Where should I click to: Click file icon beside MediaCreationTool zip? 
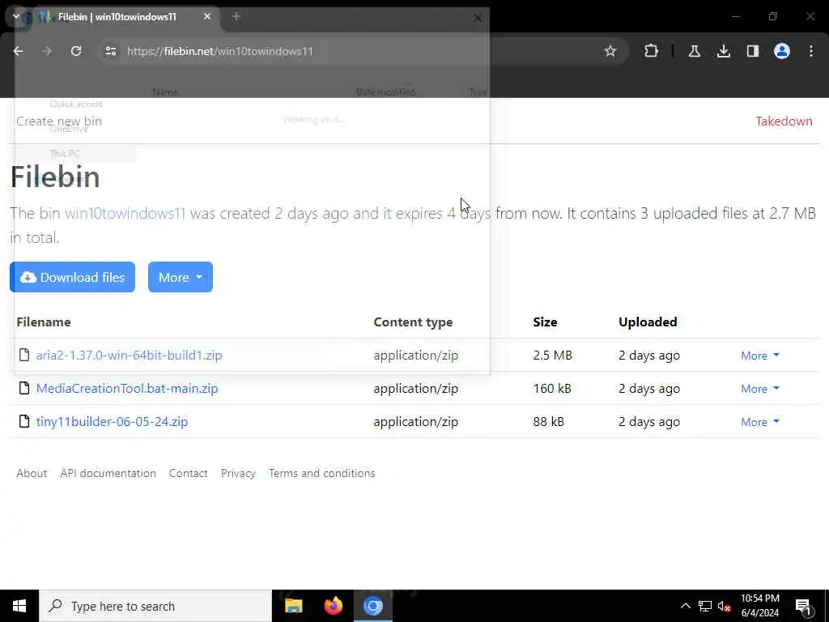(x=23, y=388)
